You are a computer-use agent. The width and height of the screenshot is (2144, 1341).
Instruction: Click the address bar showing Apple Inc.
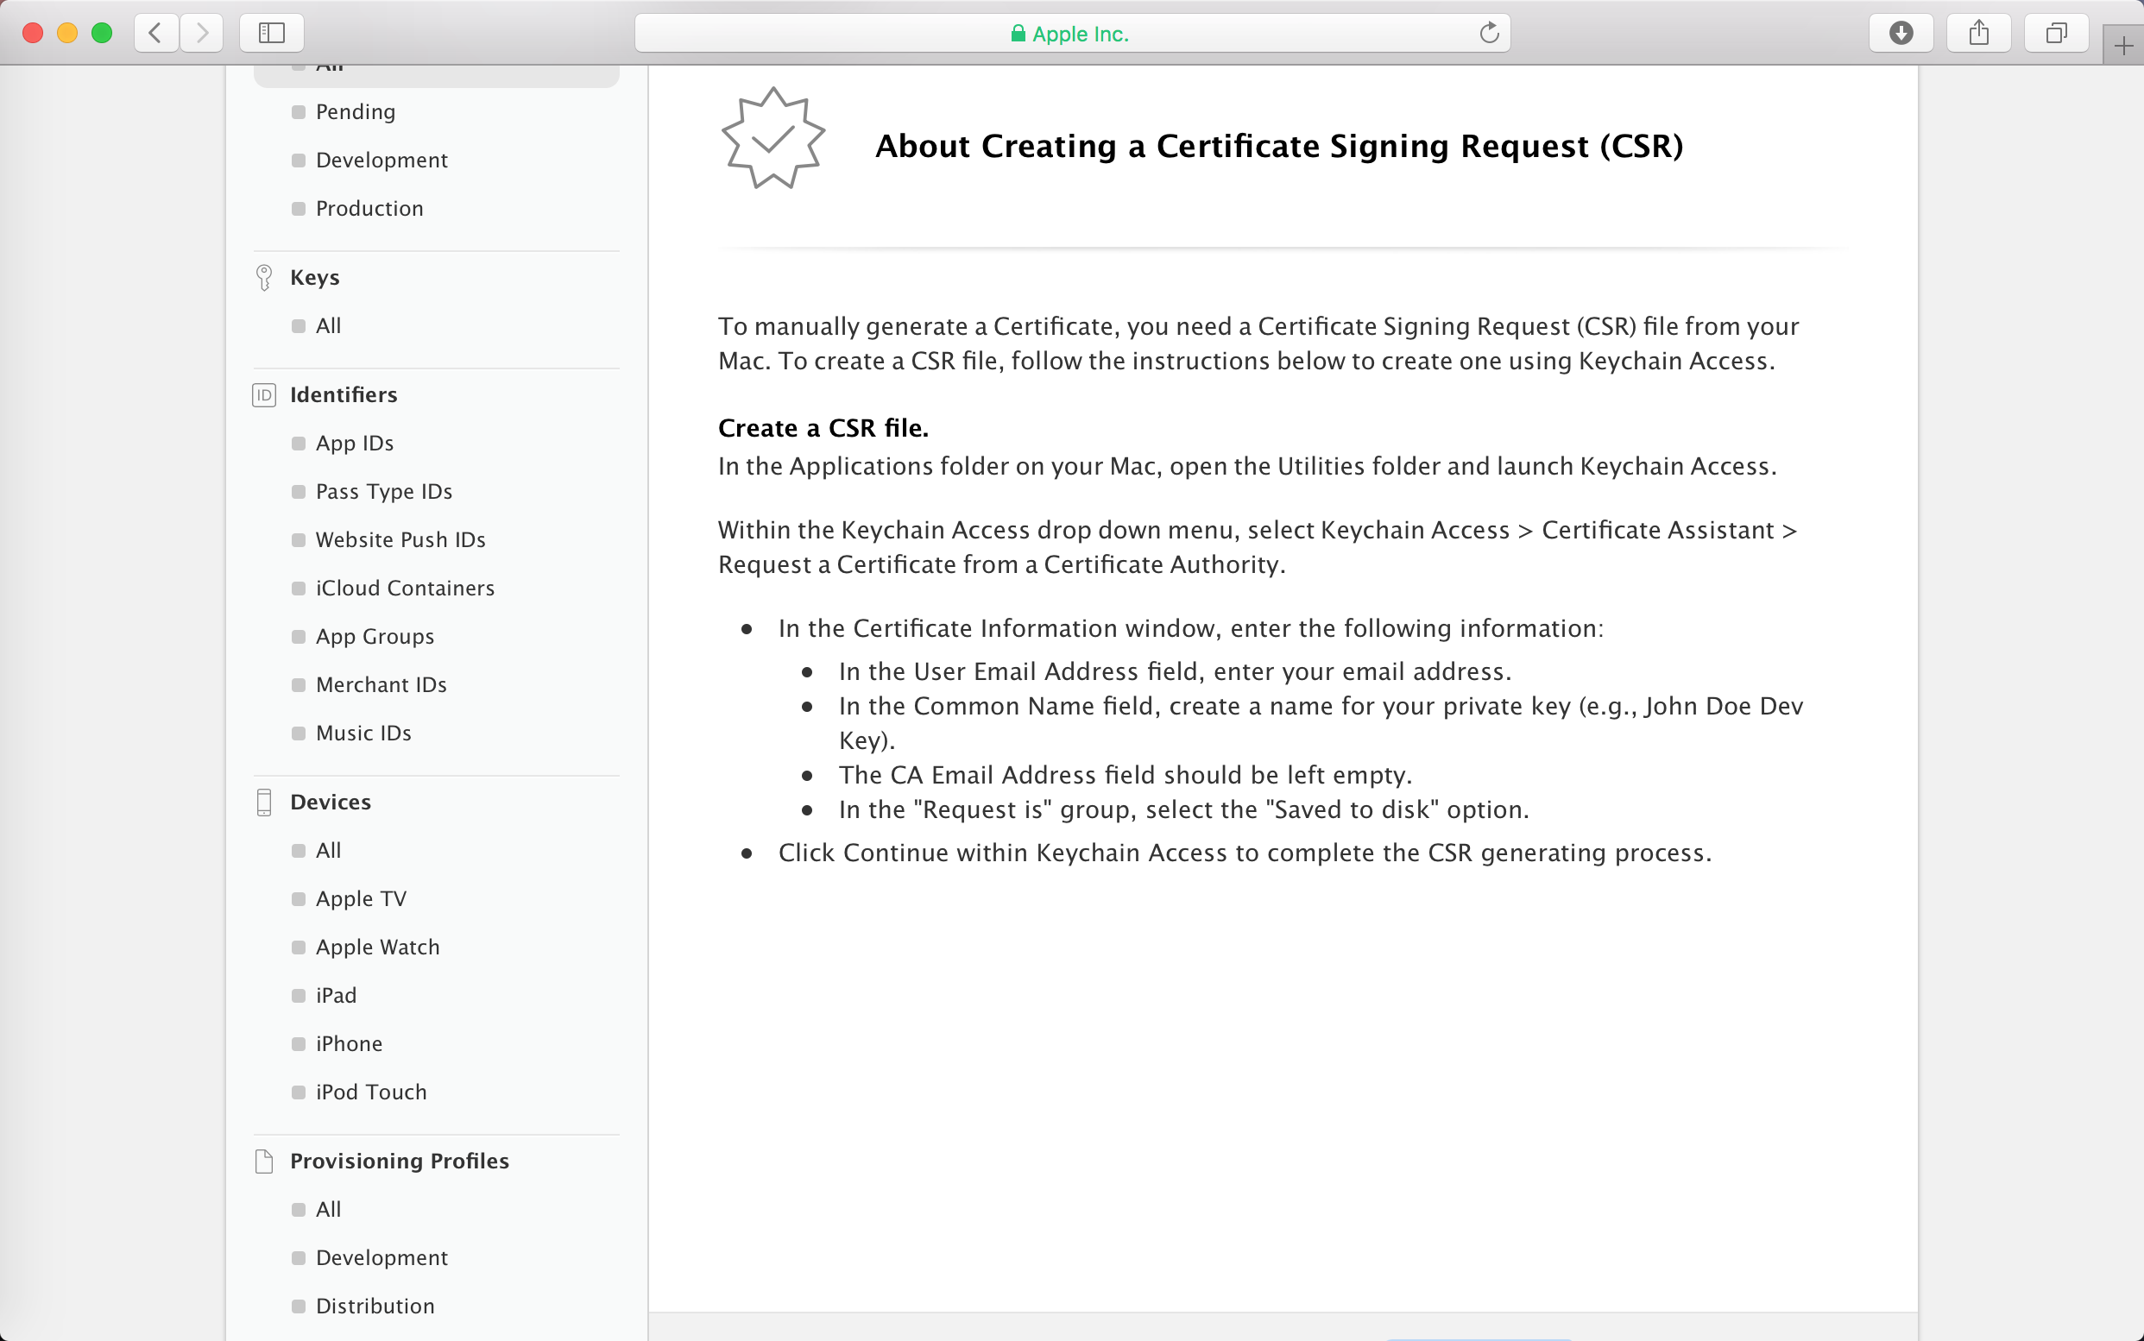[x=1073, y=34]
